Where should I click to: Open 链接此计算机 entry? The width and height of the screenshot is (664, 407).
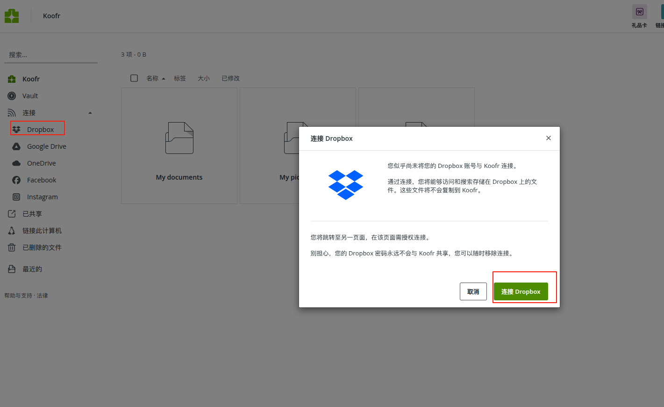42,231
